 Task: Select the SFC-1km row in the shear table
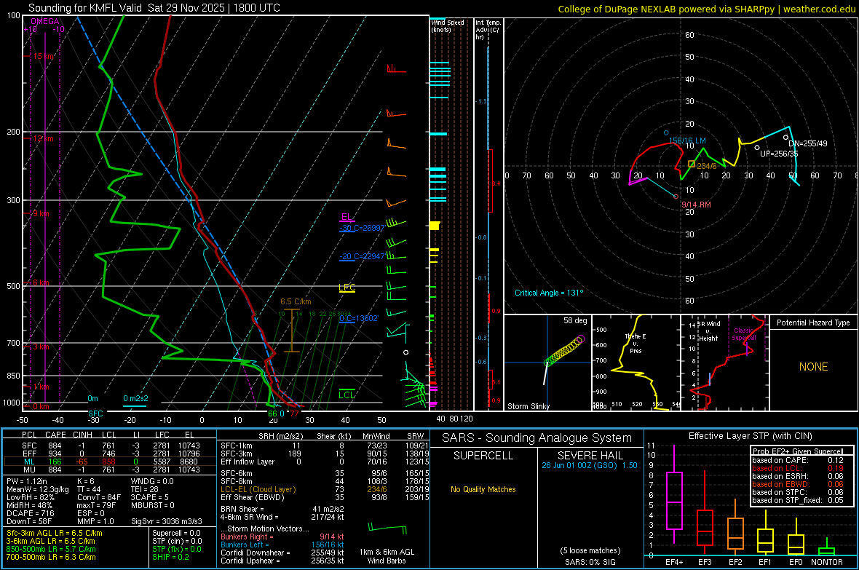325,446
